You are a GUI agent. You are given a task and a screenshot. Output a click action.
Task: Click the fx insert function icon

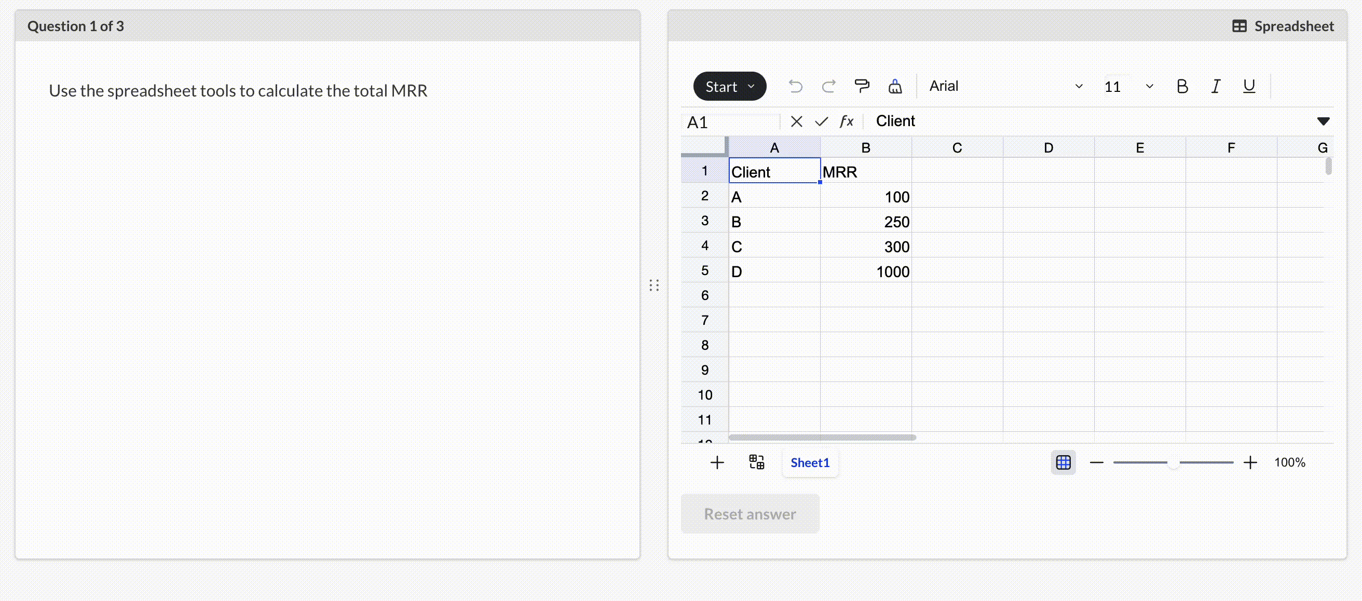pyautogui.click(x=847, y=121)
